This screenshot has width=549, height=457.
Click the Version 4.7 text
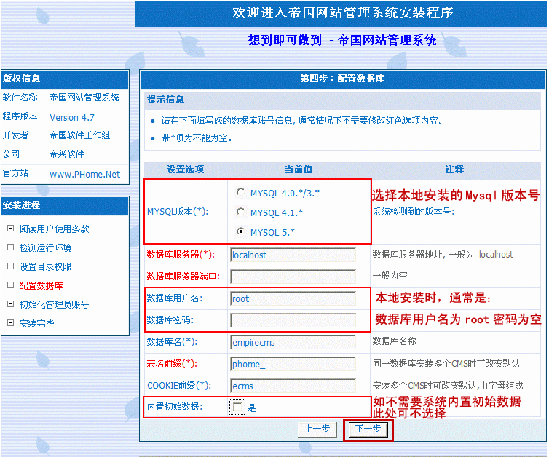coord(72,118)
